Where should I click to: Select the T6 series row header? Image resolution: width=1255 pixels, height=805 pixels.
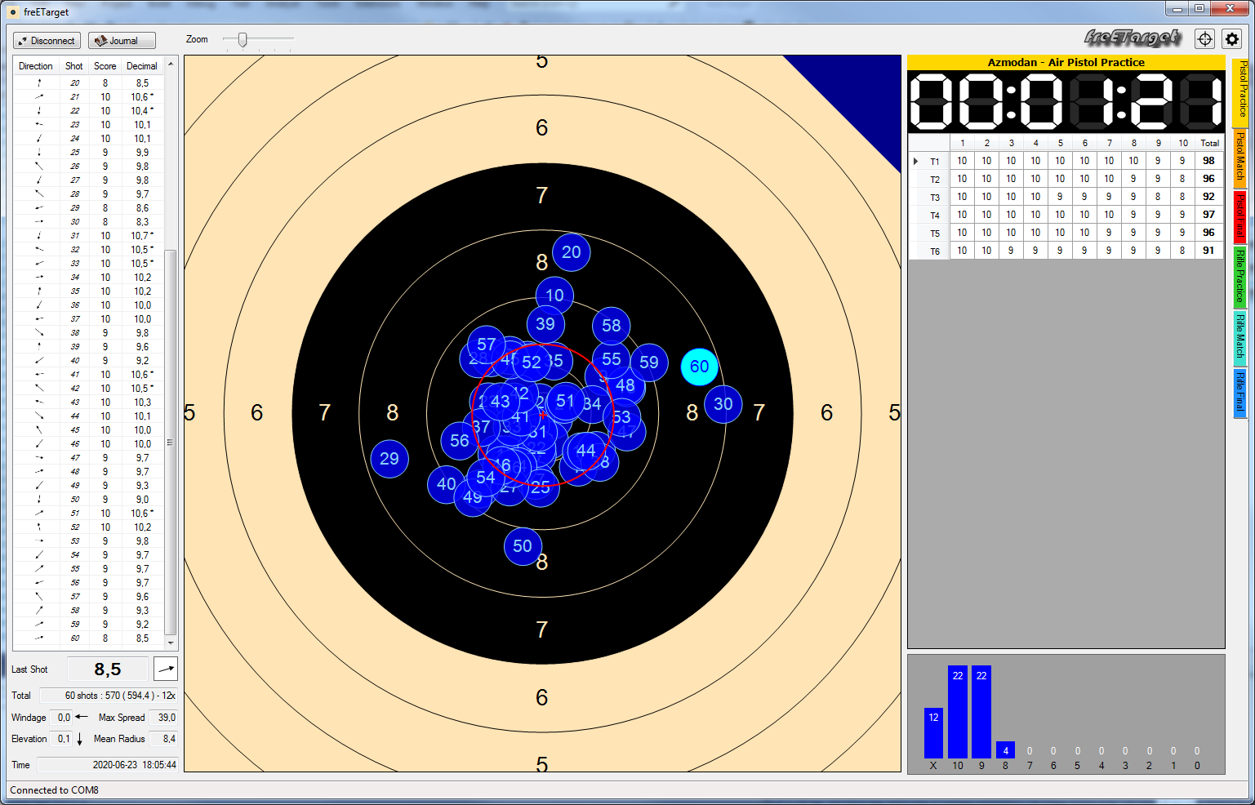pos(934,251)
